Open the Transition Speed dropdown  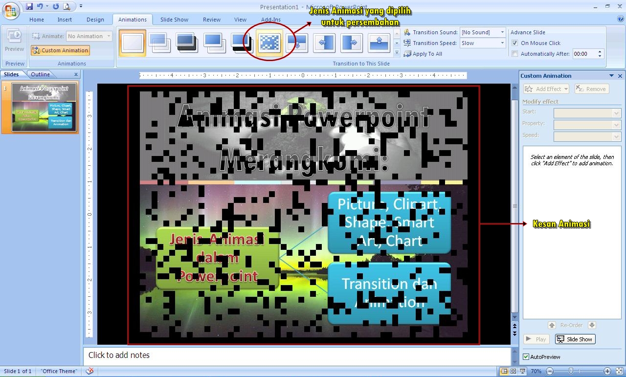(x=502, y=43)
